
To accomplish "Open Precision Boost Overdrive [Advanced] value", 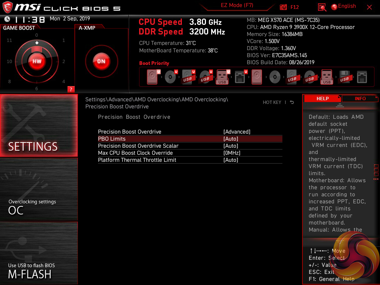I will click(237, 132).
